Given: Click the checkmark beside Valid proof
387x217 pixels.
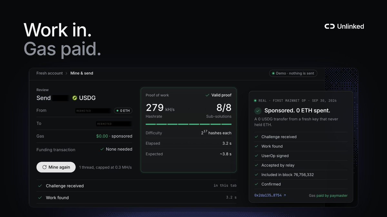Looking at the screenshot, I should pos(207,95).
